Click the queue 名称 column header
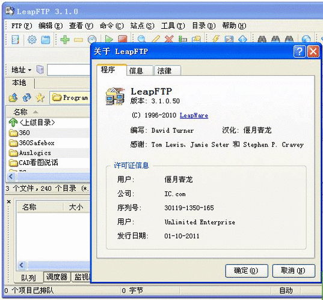Screen dimensions: 323x300 click(40, 207)
